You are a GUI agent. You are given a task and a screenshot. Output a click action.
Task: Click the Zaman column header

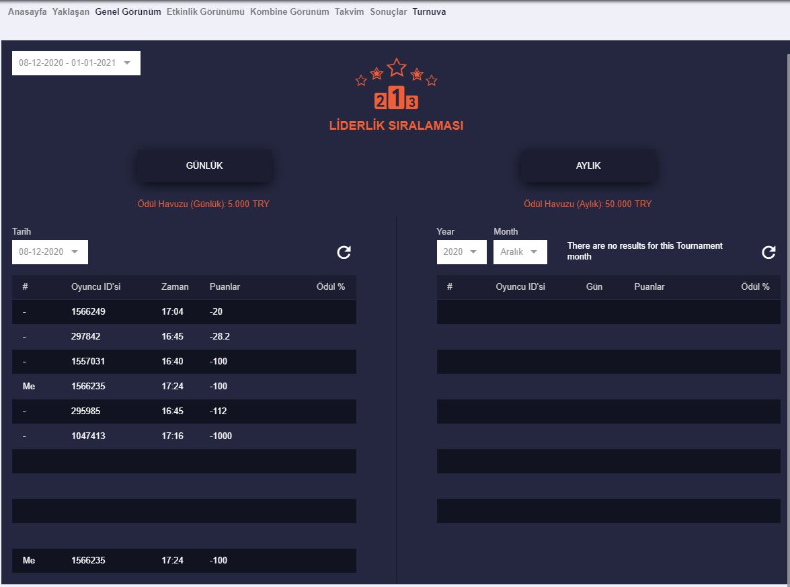(x=175, y=286)
